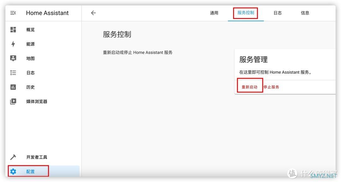Click the 地图 map icon
Screen dimensions: 341x182
[x=13, y=58]
